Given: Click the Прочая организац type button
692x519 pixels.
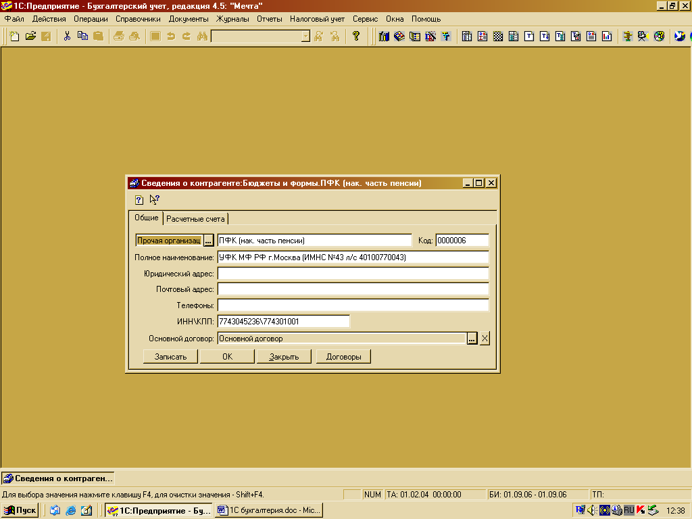Looking at the screenshot, I should point(169,241).
